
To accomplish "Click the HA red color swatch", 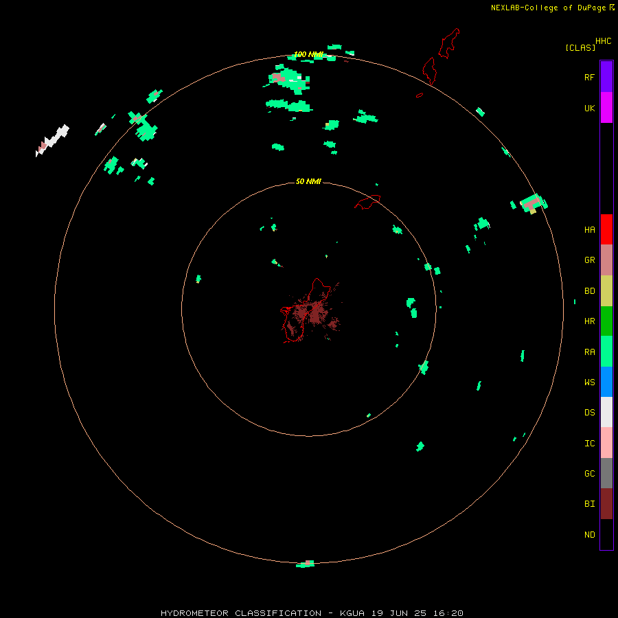I will pos(606,229).
